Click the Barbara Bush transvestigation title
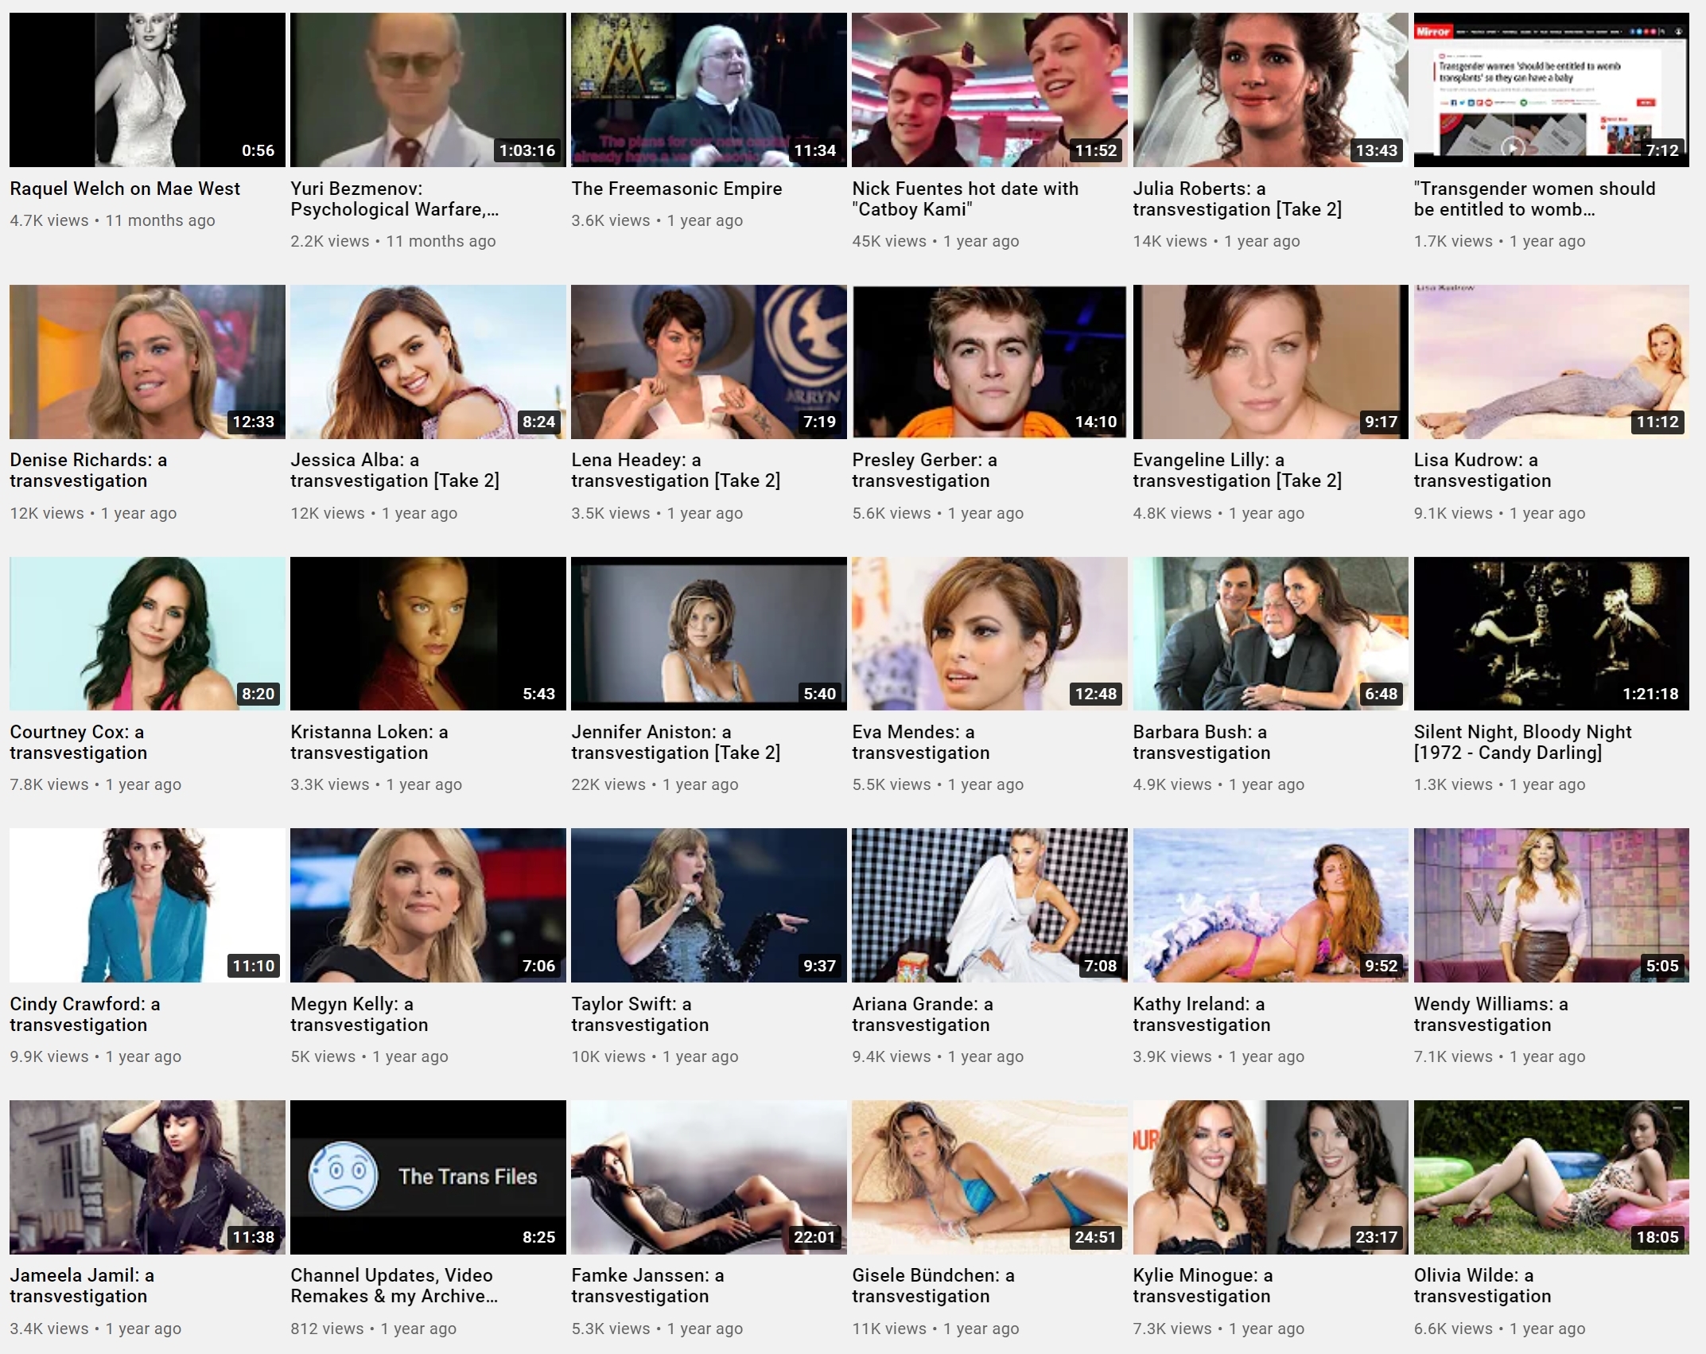Image resolution: width=1706 pixels, height=1354 pixels. click(1202, 742)
